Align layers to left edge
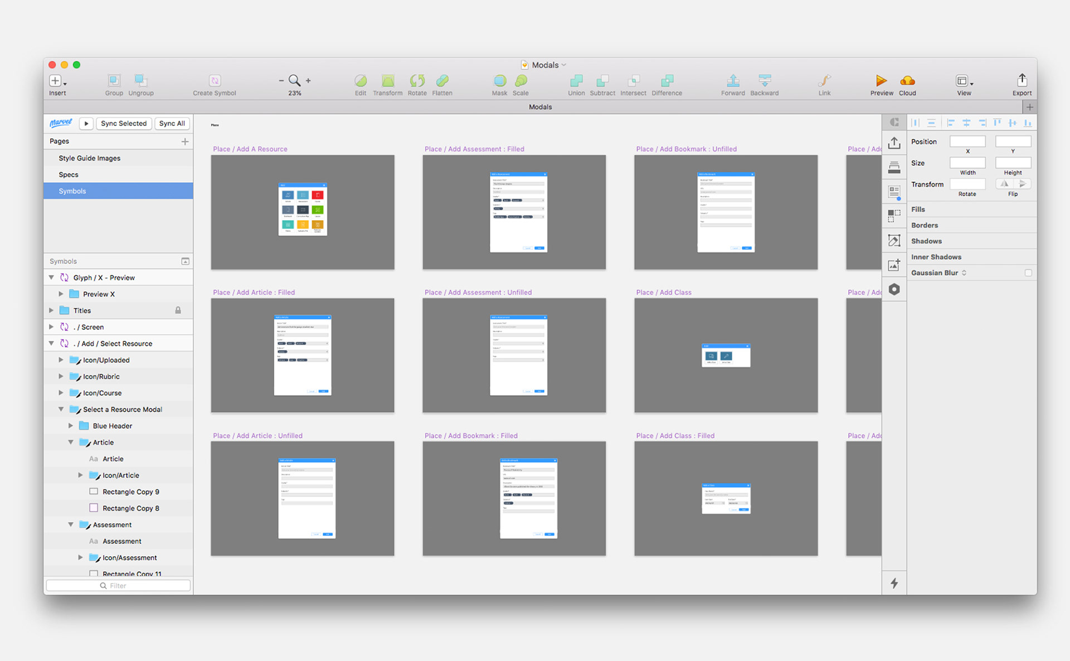 951,123
